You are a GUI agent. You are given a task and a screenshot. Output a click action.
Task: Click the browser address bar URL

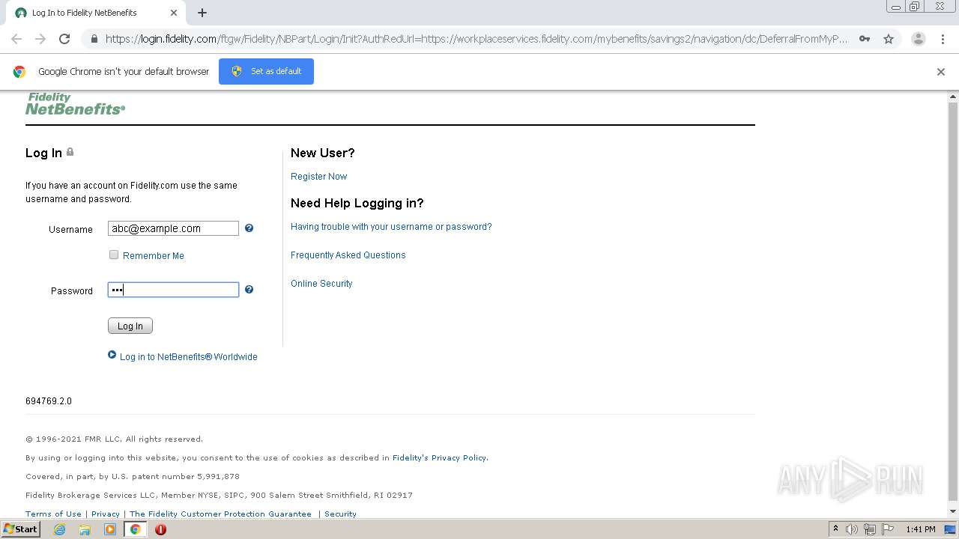(477, 39)
